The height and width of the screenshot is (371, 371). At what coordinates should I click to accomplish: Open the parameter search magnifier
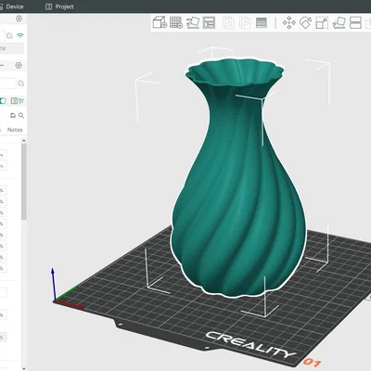point(21,116)
